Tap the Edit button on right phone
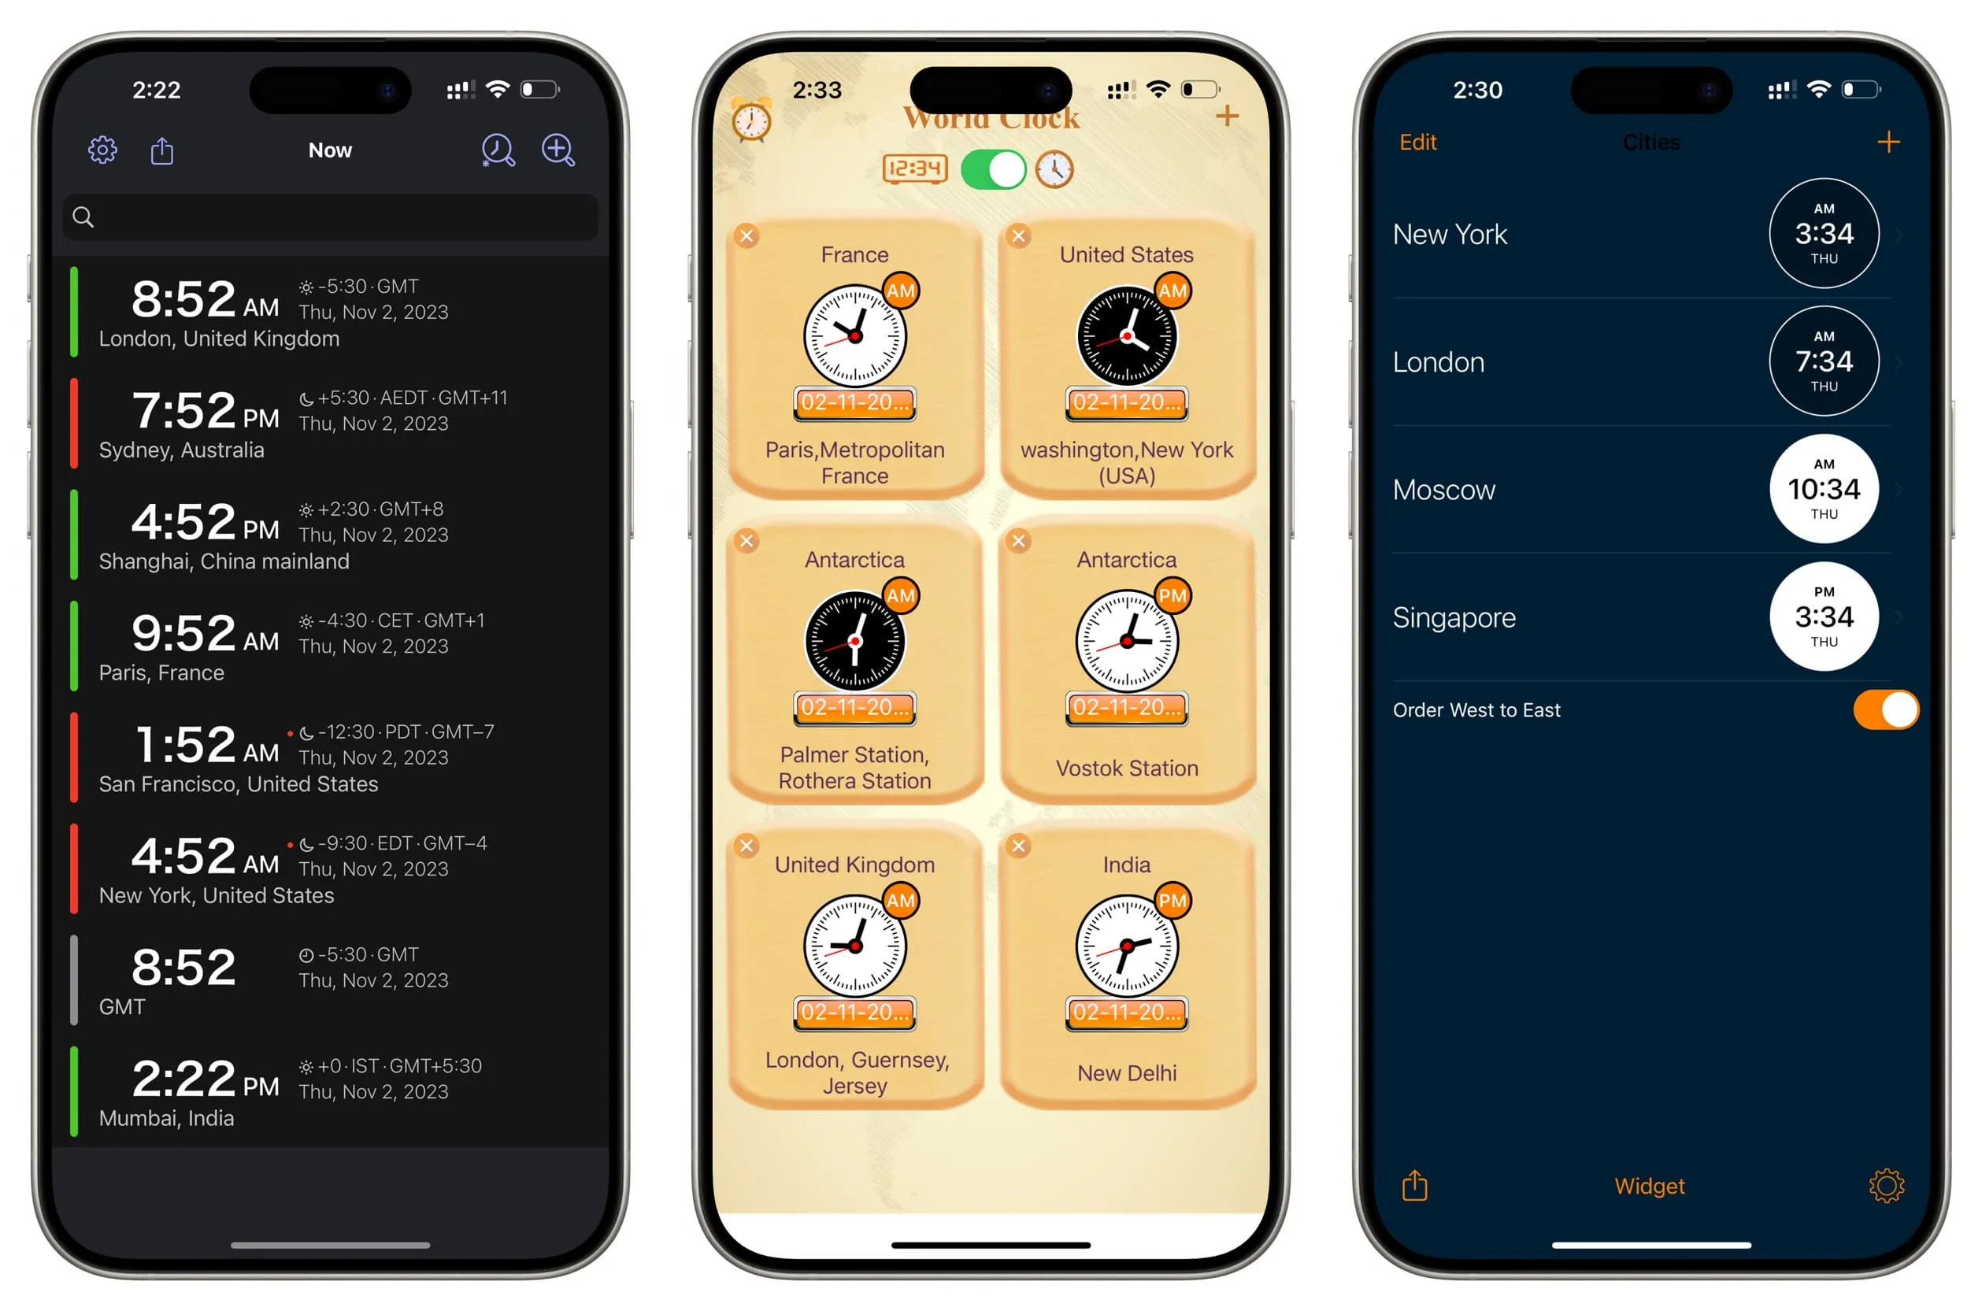 pos(1413,142)
